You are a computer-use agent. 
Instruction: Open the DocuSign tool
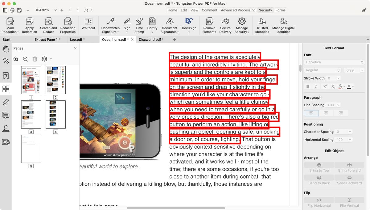(x=189, y=25)
